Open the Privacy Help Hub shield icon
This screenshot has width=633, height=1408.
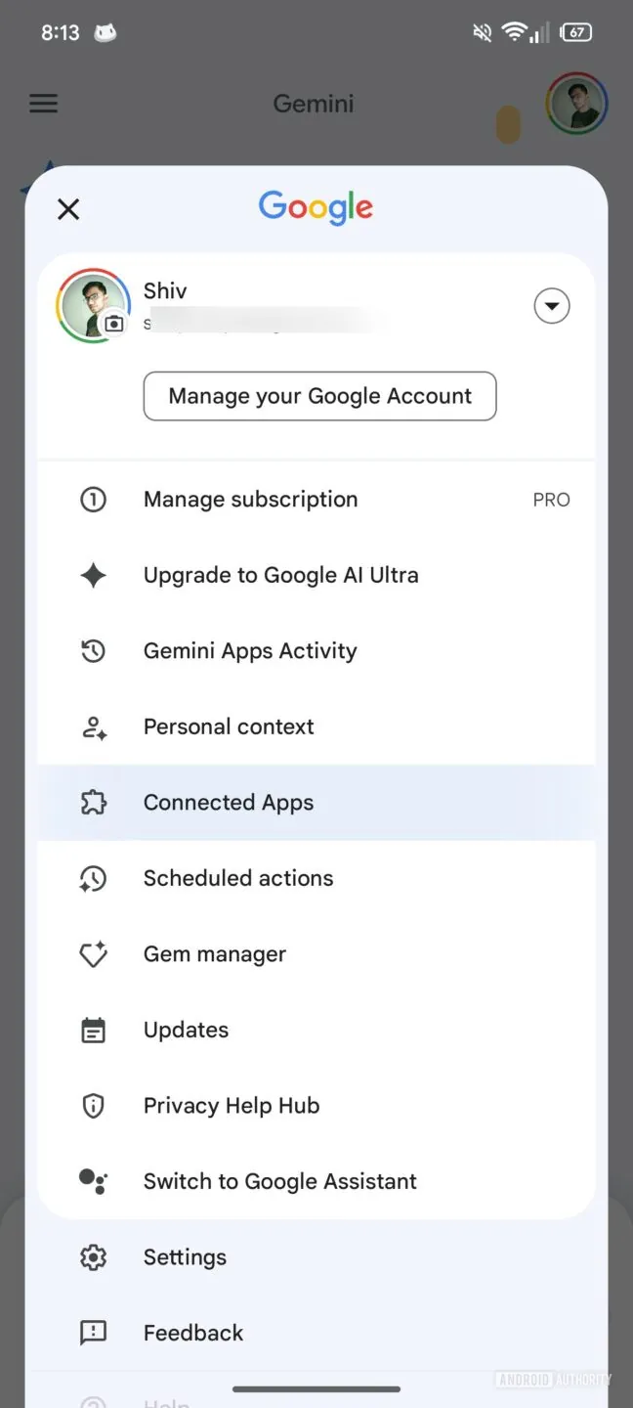(93, 1105)
